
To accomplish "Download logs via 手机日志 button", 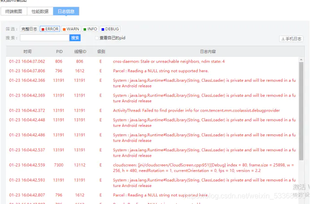I will pos(291,39).
